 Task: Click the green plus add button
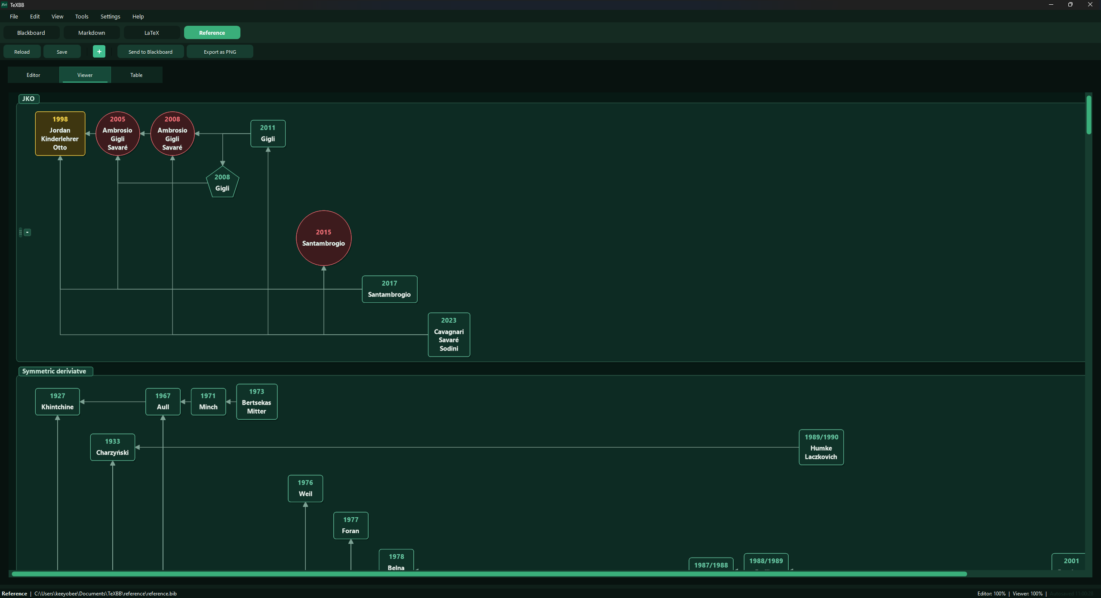pos(99,52)
